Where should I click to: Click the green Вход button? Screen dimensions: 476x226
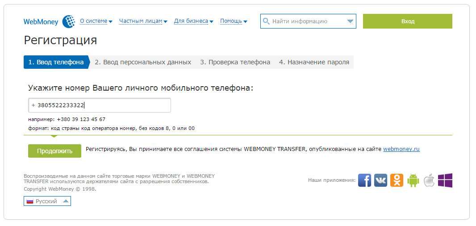[x=408, y=21]
